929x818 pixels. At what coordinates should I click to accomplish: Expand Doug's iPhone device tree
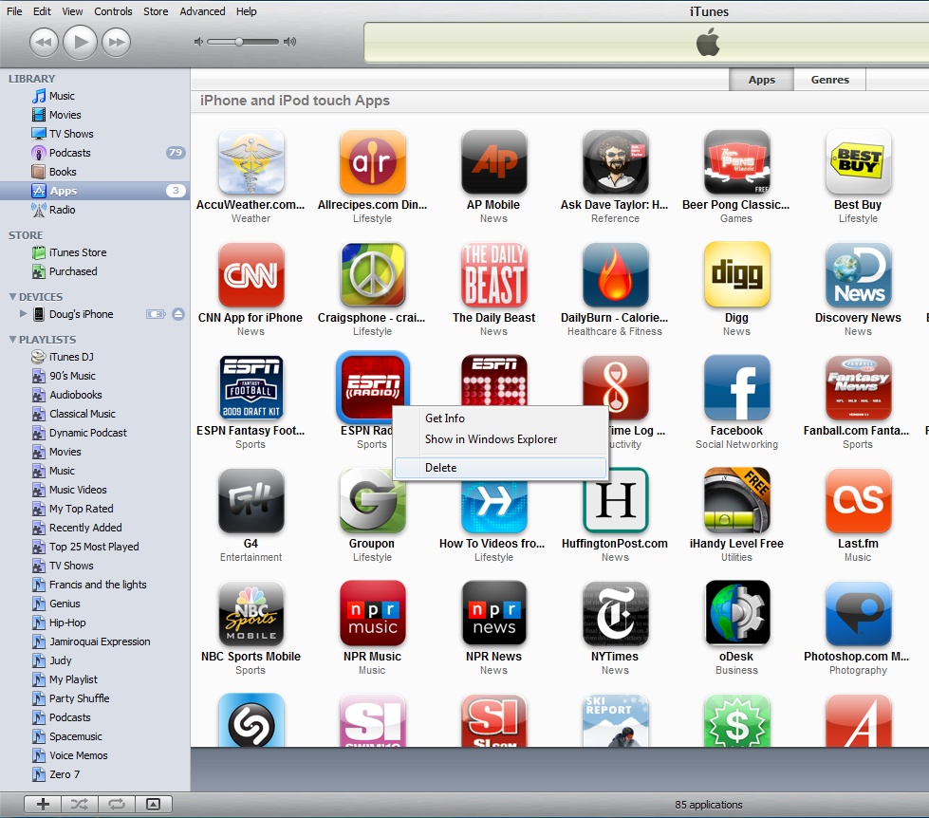point(23,314)
